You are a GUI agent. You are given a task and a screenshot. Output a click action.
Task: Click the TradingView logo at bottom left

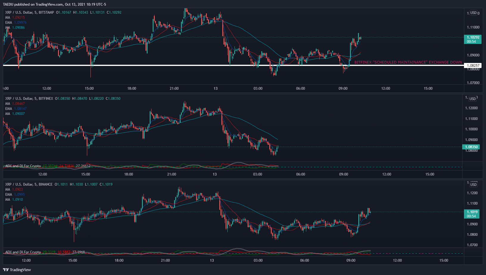tap(17, 270)
